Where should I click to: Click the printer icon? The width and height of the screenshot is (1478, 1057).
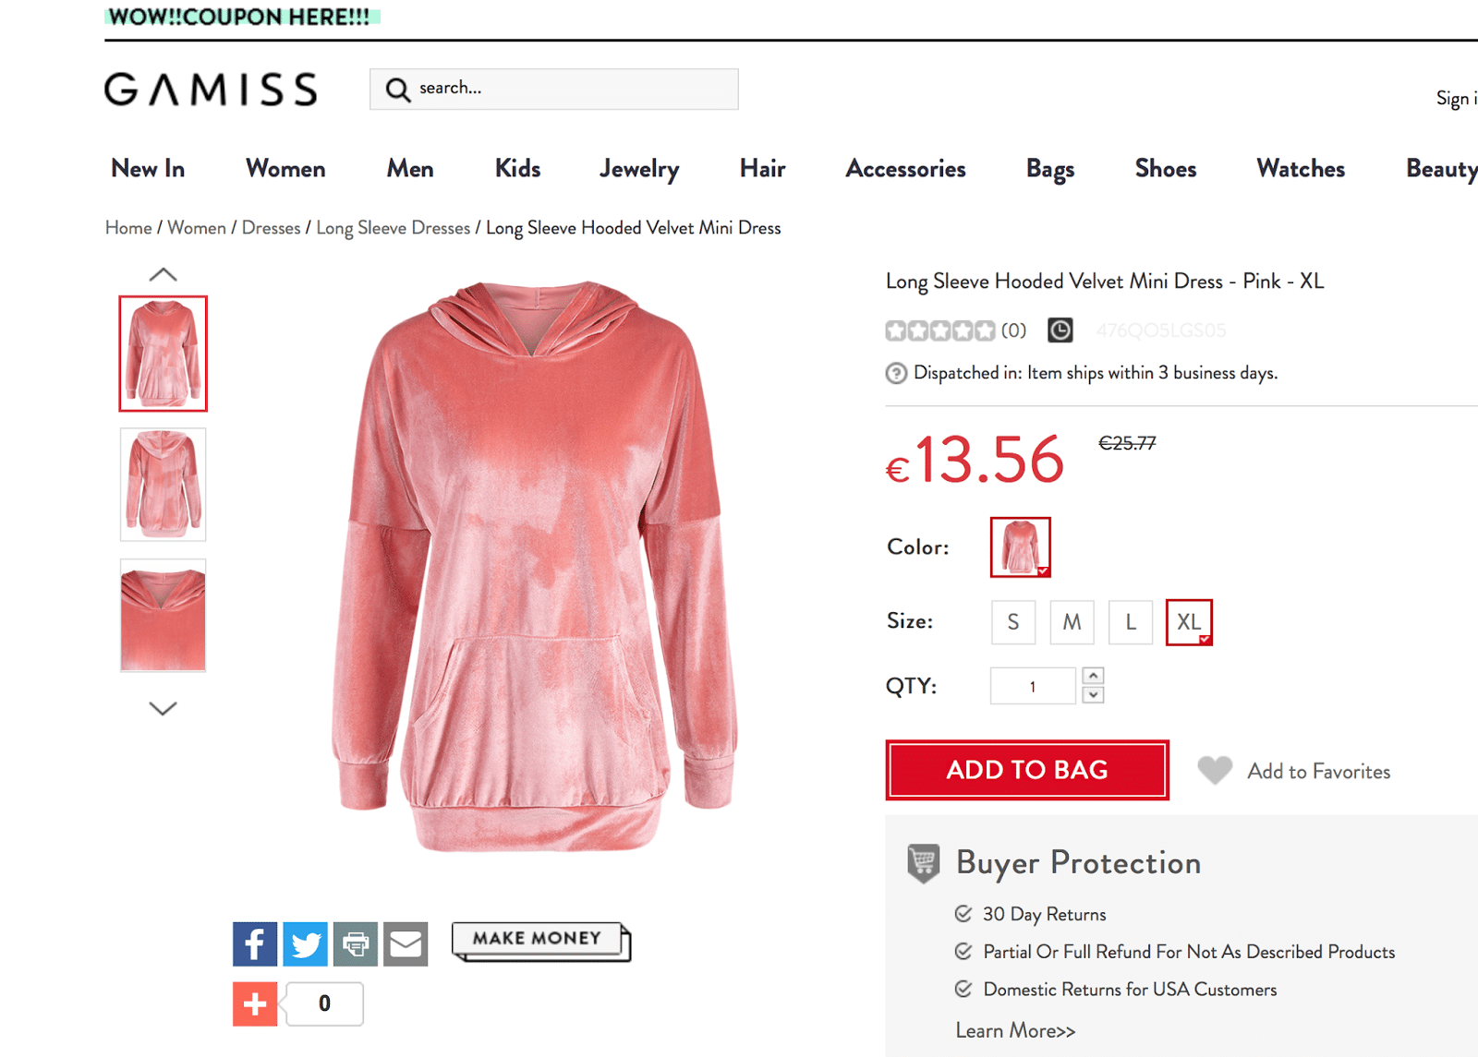[356, 943]
